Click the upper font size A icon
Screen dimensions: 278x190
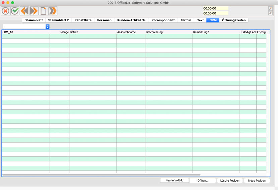pyautogui.click(x=270, y=8)
